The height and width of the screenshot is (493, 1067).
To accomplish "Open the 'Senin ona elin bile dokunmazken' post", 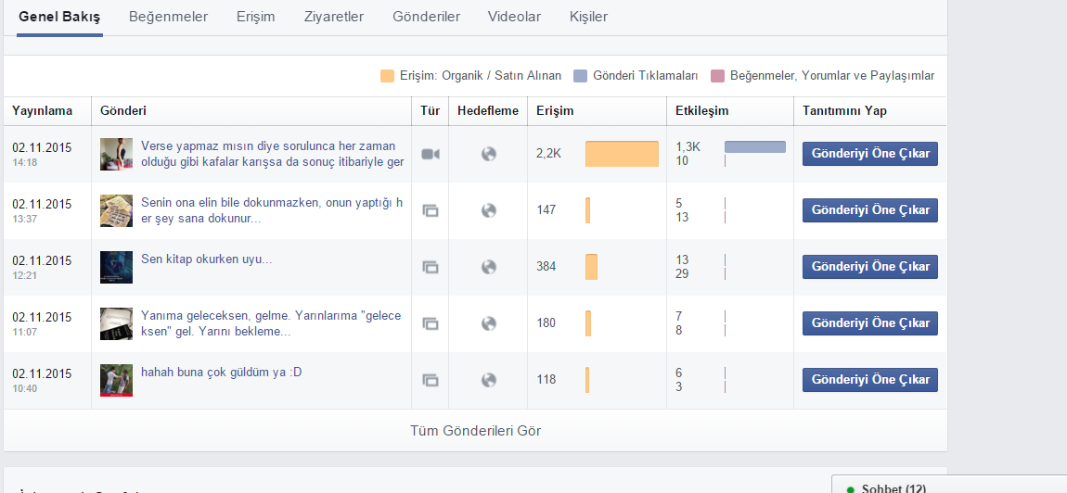I will click(272, 210).
